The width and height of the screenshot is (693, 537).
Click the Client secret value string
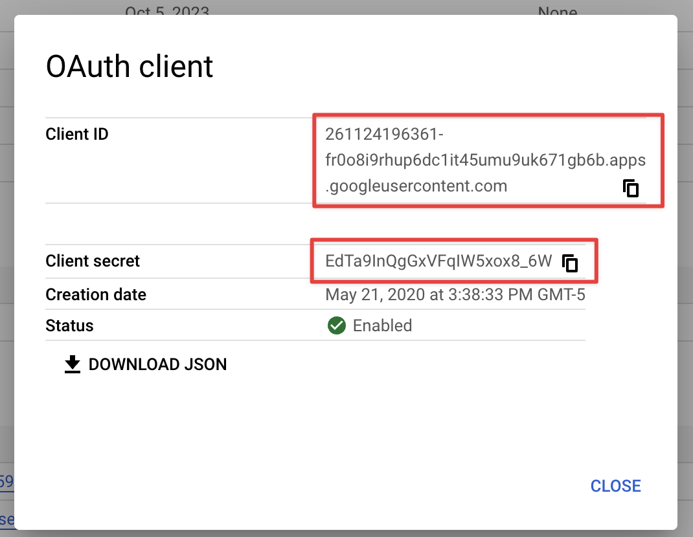click(438, 261)
